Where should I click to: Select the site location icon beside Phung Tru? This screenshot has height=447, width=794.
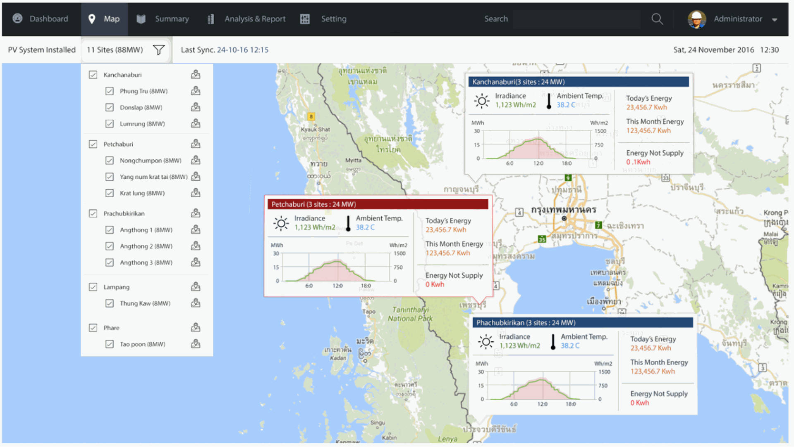click(196, 91)
